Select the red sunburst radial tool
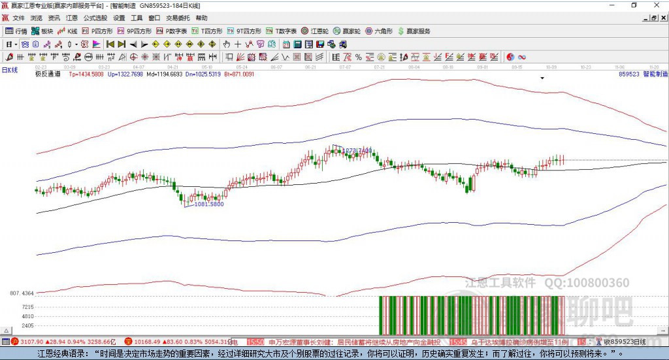Image resolution: width=669 pixels, height=360 pixels. 144,57
